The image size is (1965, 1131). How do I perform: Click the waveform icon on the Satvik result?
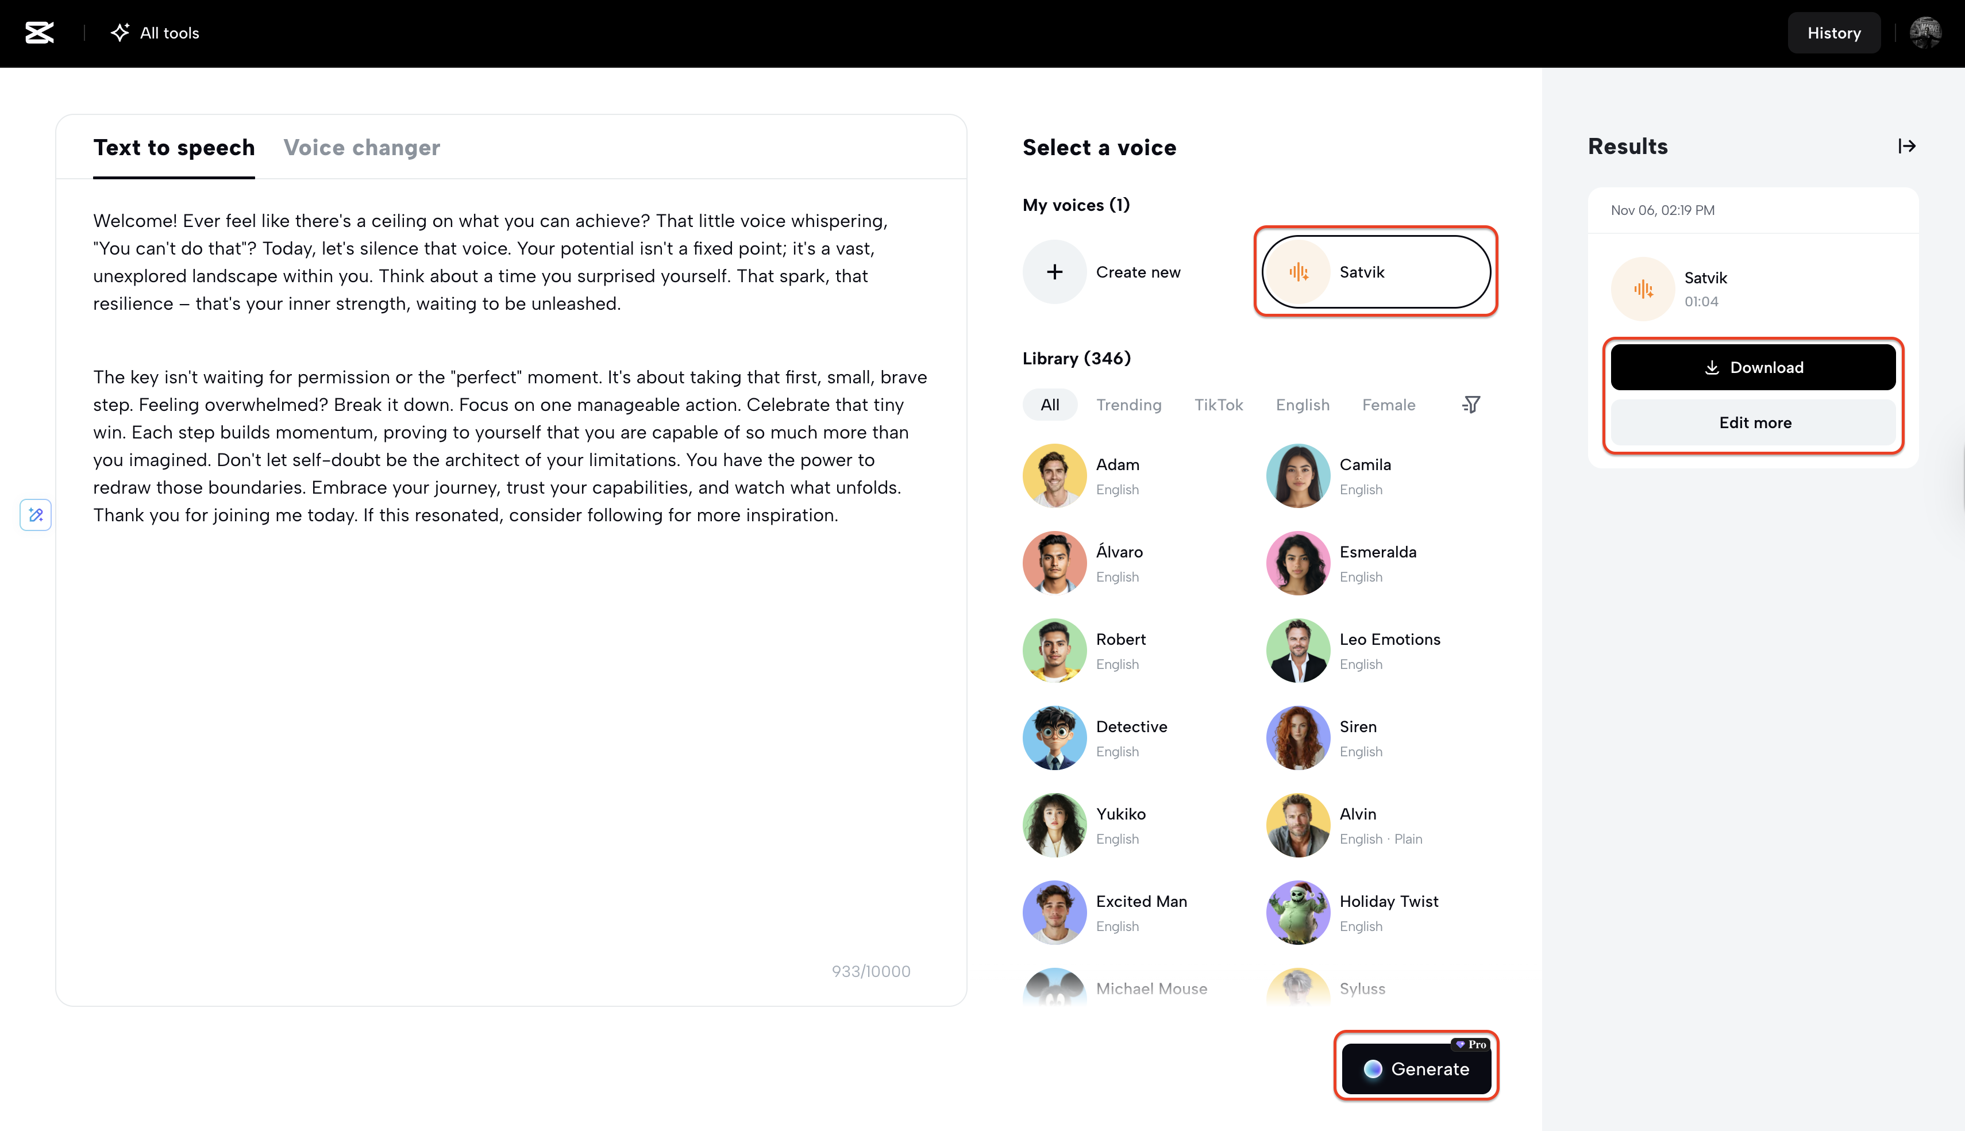pos(1642,288)
